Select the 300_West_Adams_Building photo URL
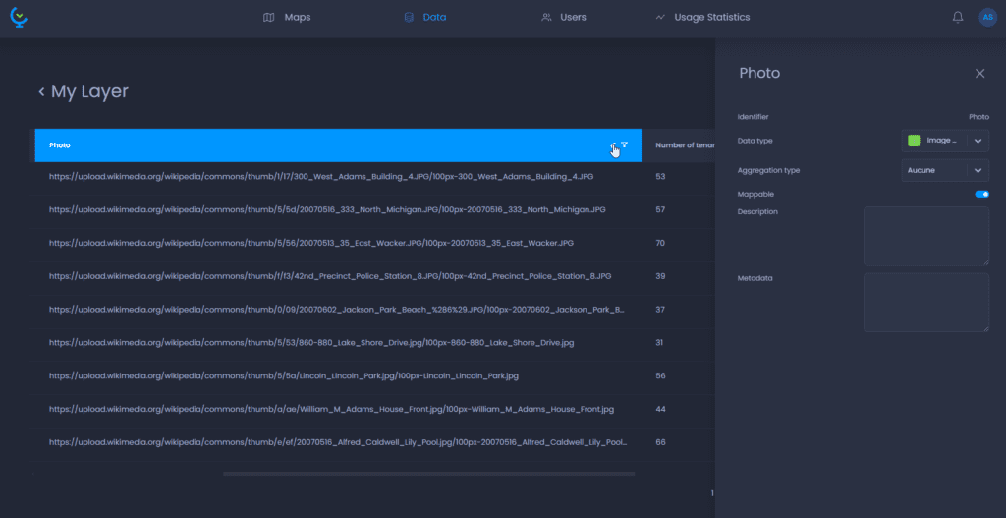The width and height of the screenshot is (1006, 518). (321, 176)
